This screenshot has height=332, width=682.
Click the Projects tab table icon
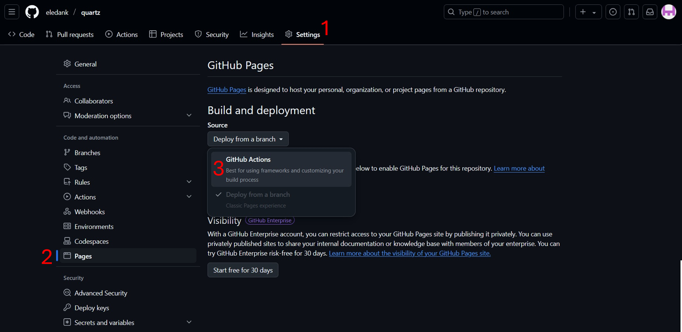click(x=153, y=34)
